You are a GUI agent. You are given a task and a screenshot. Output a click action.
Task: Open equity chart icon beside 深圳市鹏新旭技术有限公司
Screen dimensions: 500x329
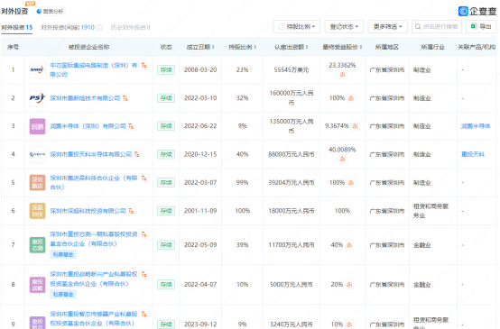(x=125, y=98)
